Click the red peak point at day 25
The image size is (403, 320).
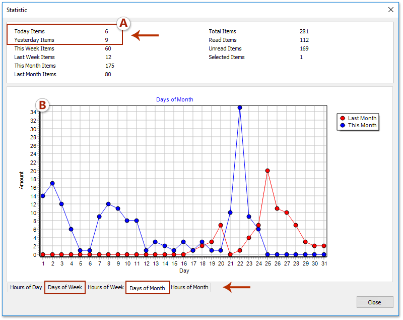click(267, 171)
